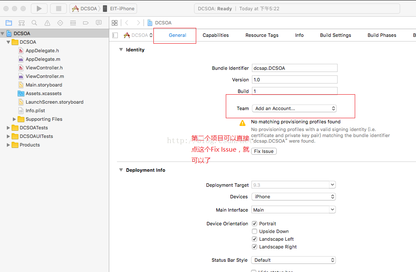Open the Debug navigator icon

[x=73, y=23]
